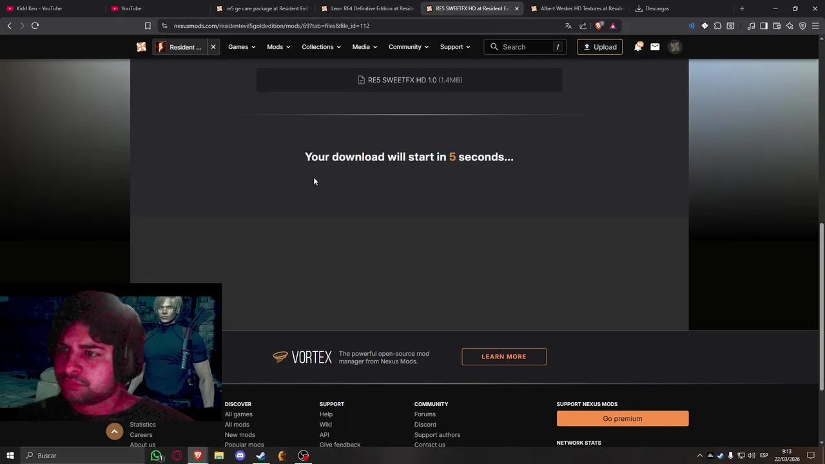Open the All games footer link
The width and height of the screenshot is (825, 464).
(x=238, y=414)
